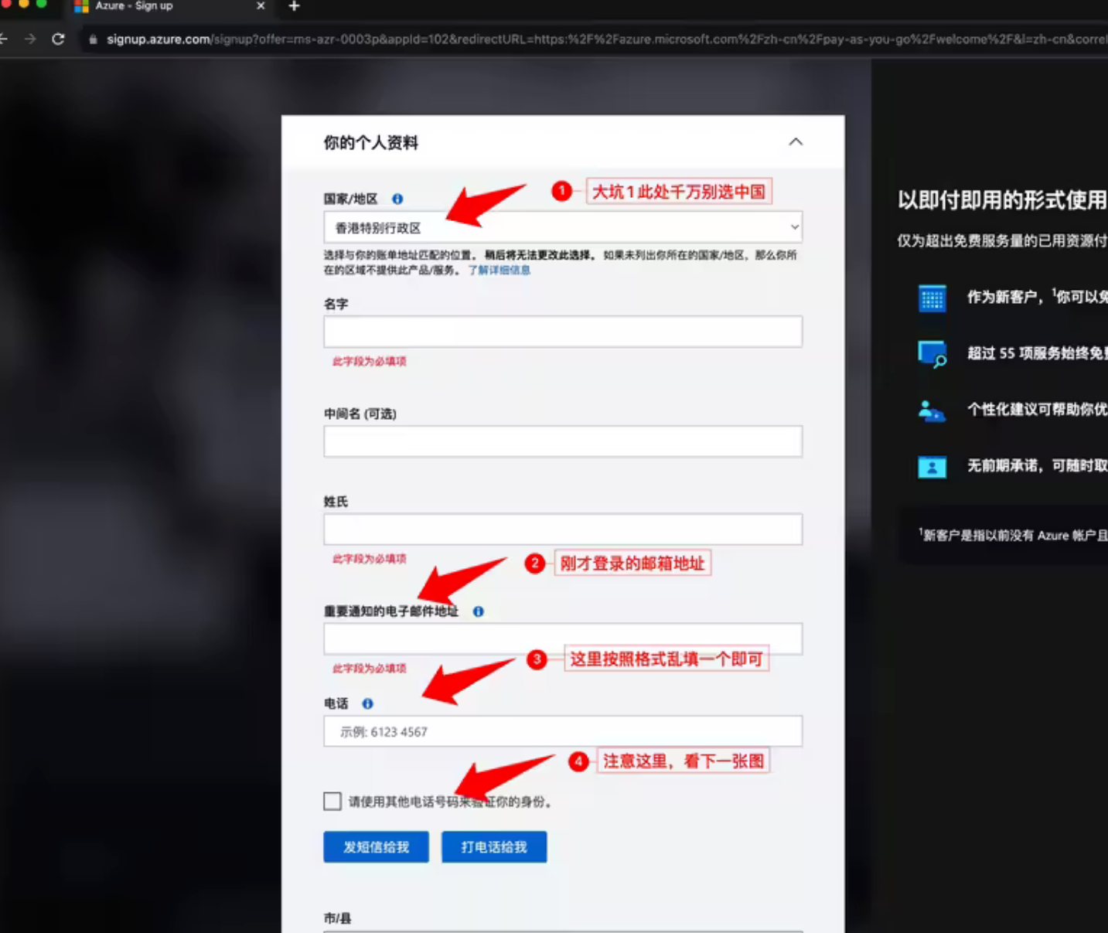Collapse the 你的个人资料 section chevron
The width and height of the screenshot is (1108, 933).
coord(796,141)
